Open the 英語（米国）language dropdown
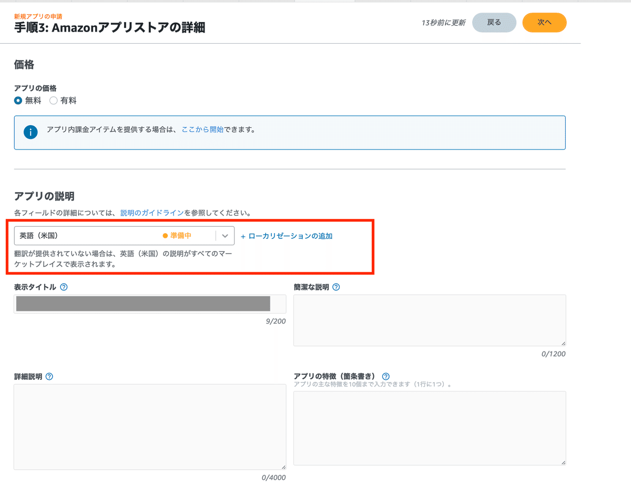This screenshot has height=493, width=631. [x=124, y=236]
